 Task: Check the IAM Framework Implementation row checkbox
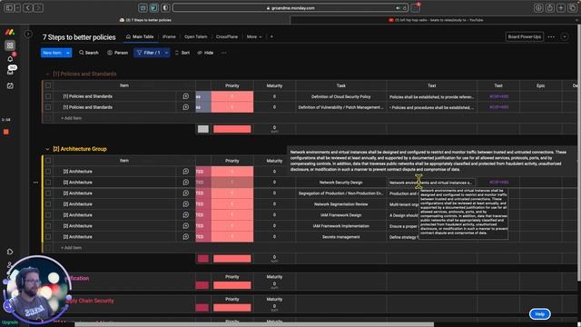point(48,226)
